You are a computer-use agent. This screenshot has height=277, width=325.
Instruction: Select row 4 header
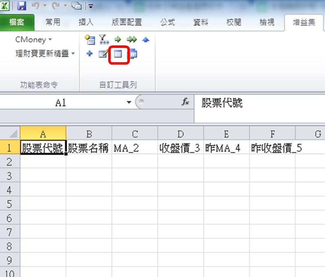click(10, 190)
